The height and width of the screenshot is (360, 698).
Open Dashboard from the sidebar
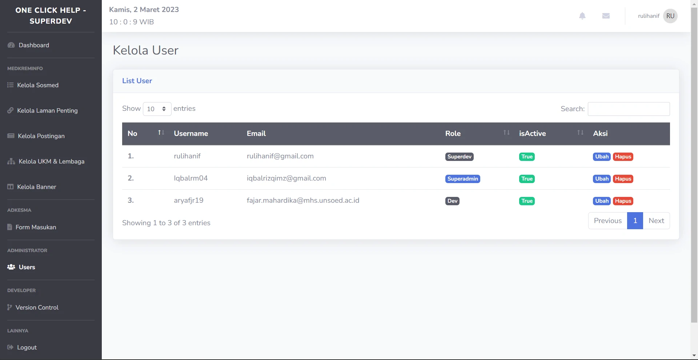tap(33, 45)
